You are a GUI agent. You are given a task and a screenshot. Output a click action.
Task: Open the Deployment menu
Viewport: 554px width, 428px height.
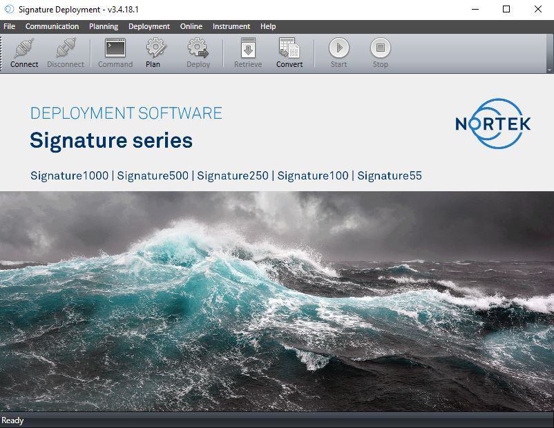coord(149,26)
